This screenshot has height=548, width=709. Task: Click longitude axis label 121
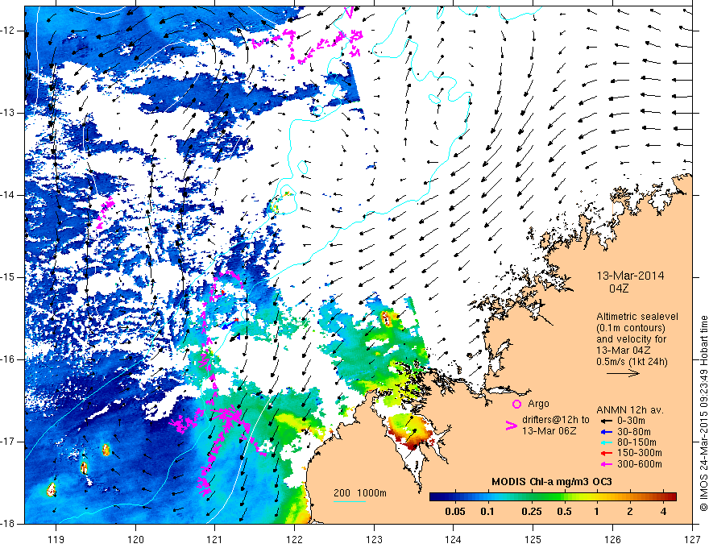(x=215, y=539)
